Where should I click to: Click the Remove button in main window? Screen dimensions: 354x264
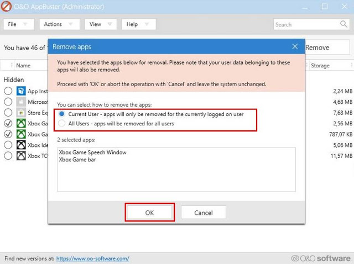(327, 47)
